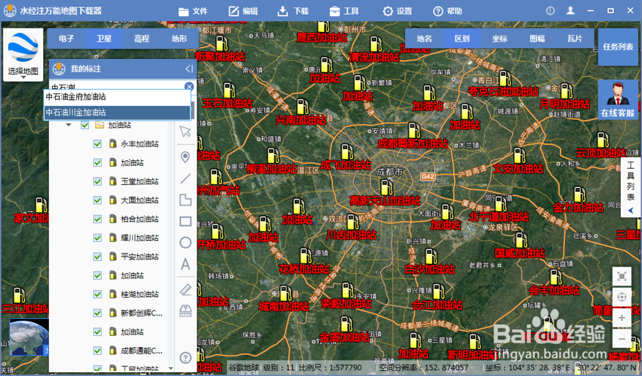
Task: Select the circle drawing tool
Action: tap(186, 243)
